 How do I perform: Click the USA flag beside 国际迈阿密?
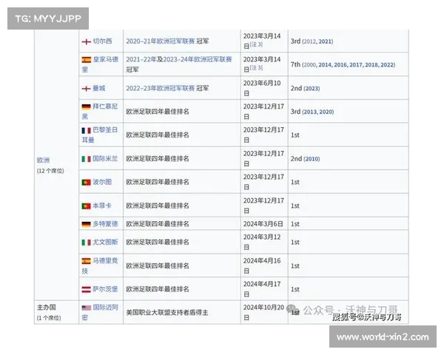pos(86,308)
